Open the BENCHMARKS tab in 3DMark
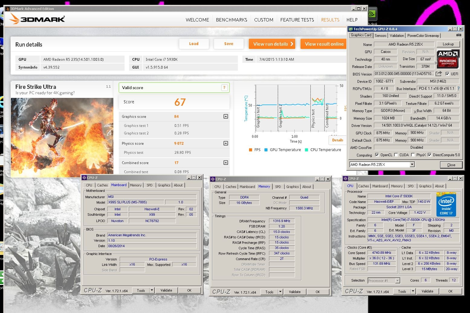 (232, 20)
